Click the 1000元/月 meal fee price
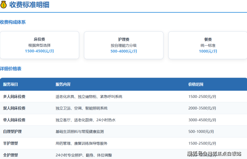 point(208,51)
